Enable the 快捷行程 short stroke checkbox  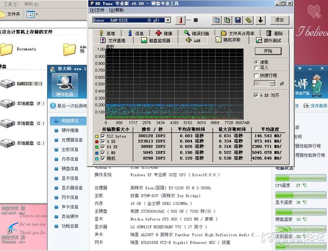tap(255, 75)
